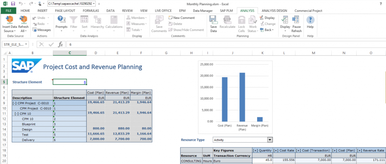Image resolution: width=386 pixels, height=164 pixels.
Task: Click the Sort icon
Action: [x=84, y=20]
